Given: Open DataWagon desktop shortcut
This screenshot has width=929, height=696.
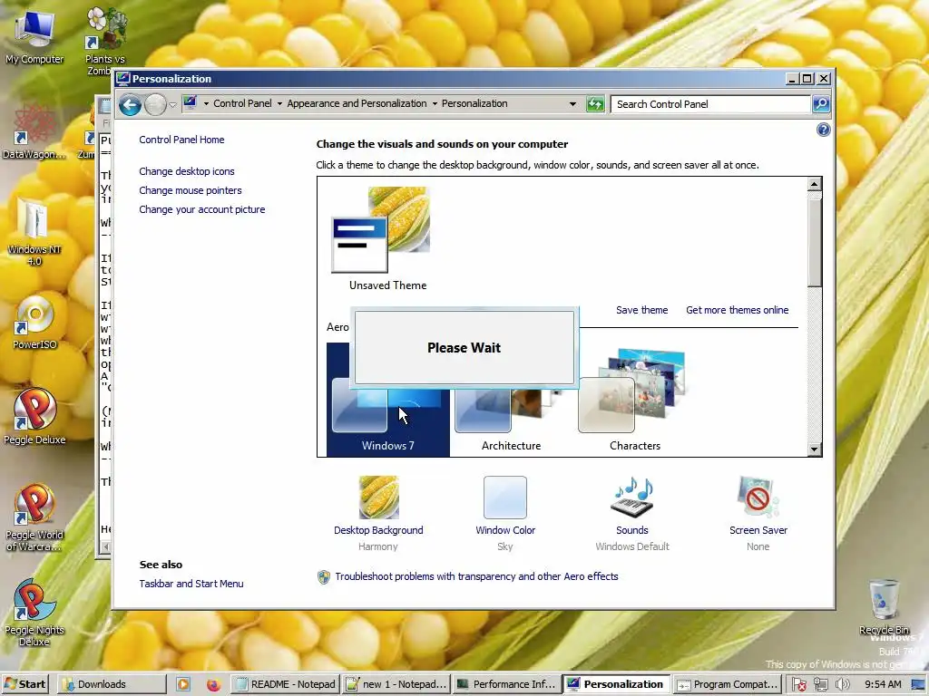Looking at the screenshot, I should (x=34, y=132).
